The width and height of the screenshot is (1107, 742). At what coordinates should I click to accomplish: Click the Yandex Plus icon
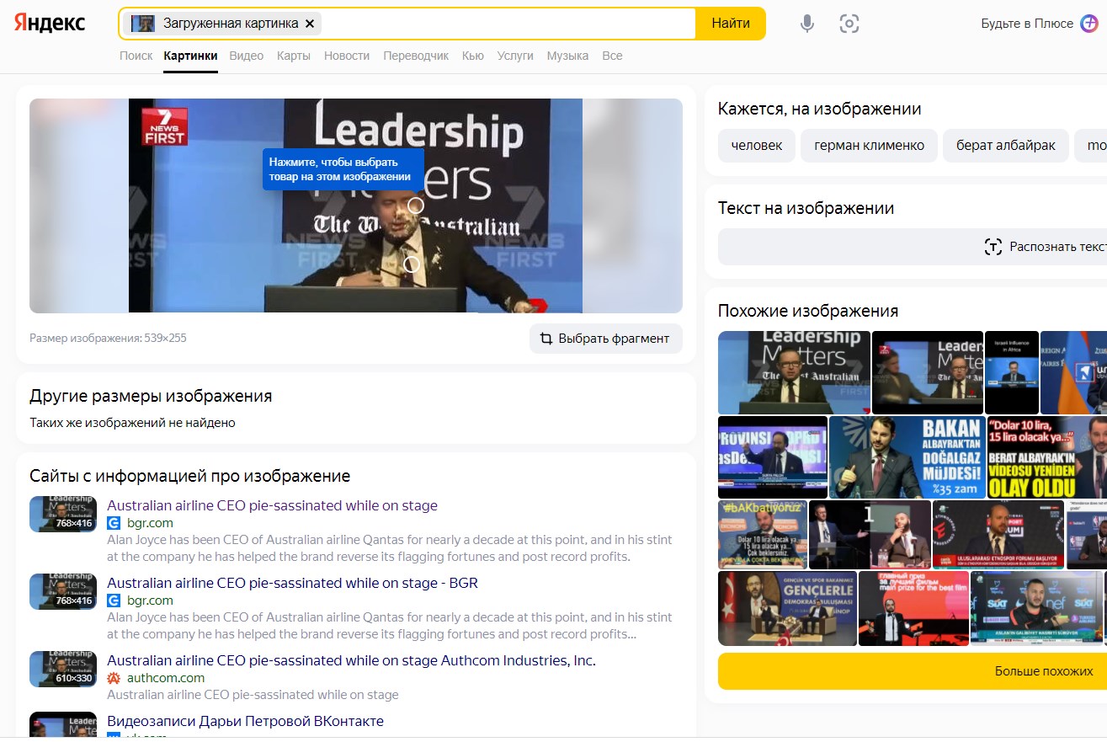1089,24
